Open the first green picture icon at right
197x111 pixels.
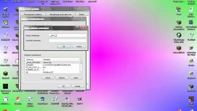[x=191, y=61]
